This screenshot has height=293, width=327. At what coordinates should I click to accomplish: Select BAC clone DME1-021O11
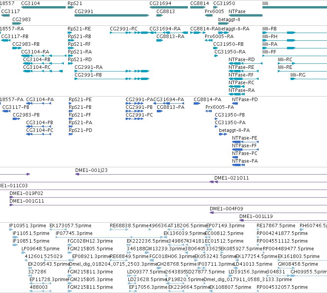tap(271, 182)
